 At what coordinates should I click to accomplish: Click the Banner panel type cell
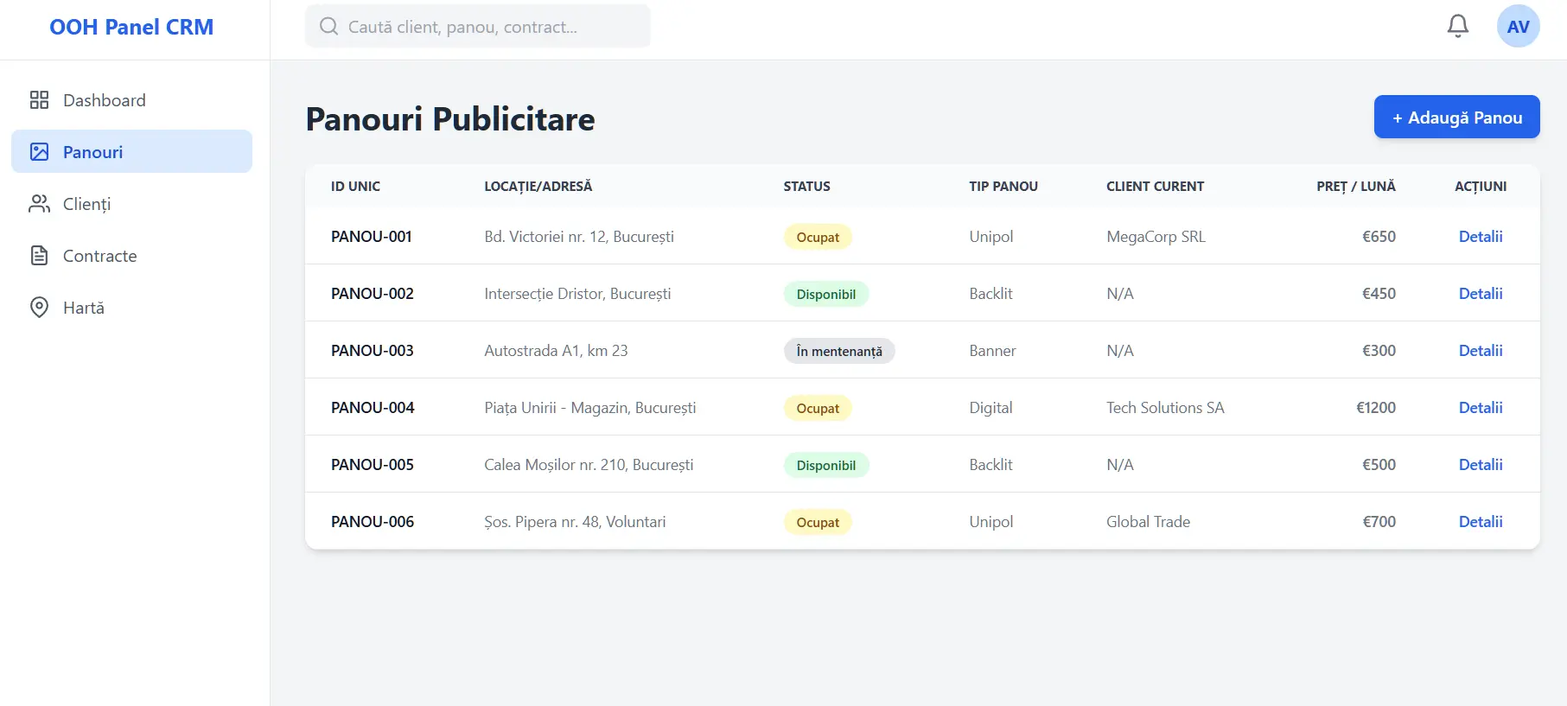click(x=992, y=350)
